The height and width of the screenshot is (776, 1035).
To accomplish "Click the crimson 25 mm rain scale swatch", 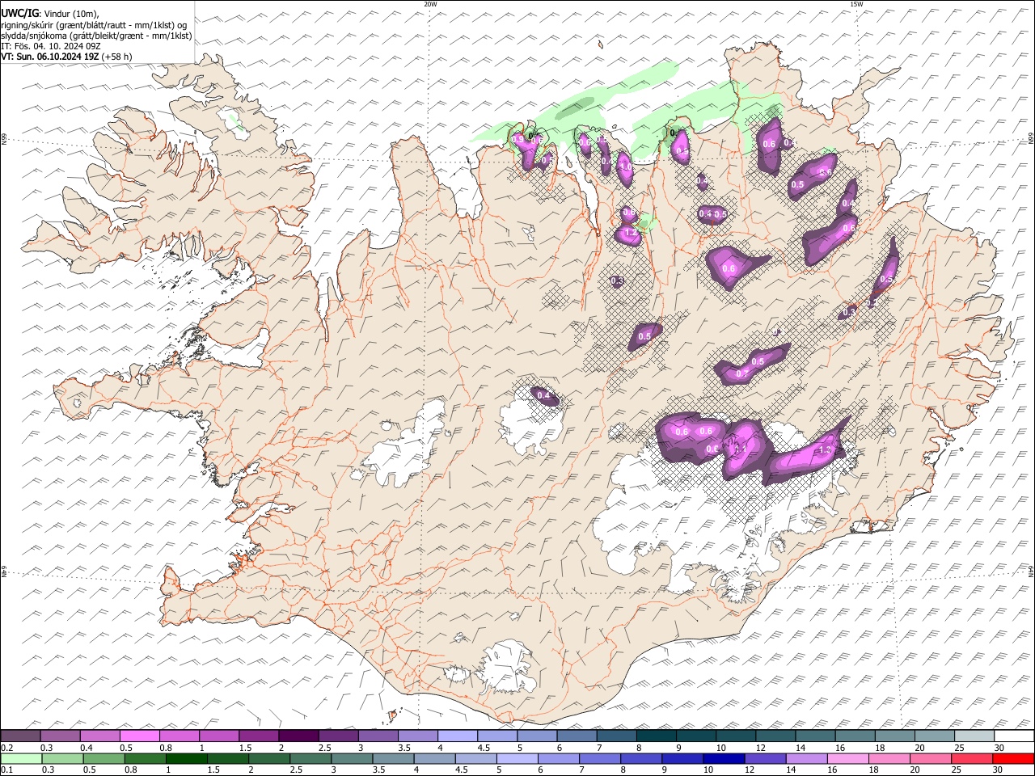I will (x=972, y=758).
